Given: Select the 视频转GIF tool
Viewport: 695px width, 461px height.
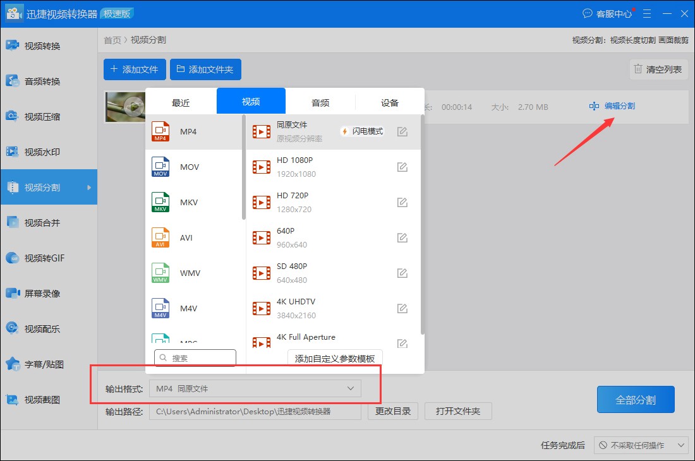Looking at the screenshot, I should coord(49,258).
